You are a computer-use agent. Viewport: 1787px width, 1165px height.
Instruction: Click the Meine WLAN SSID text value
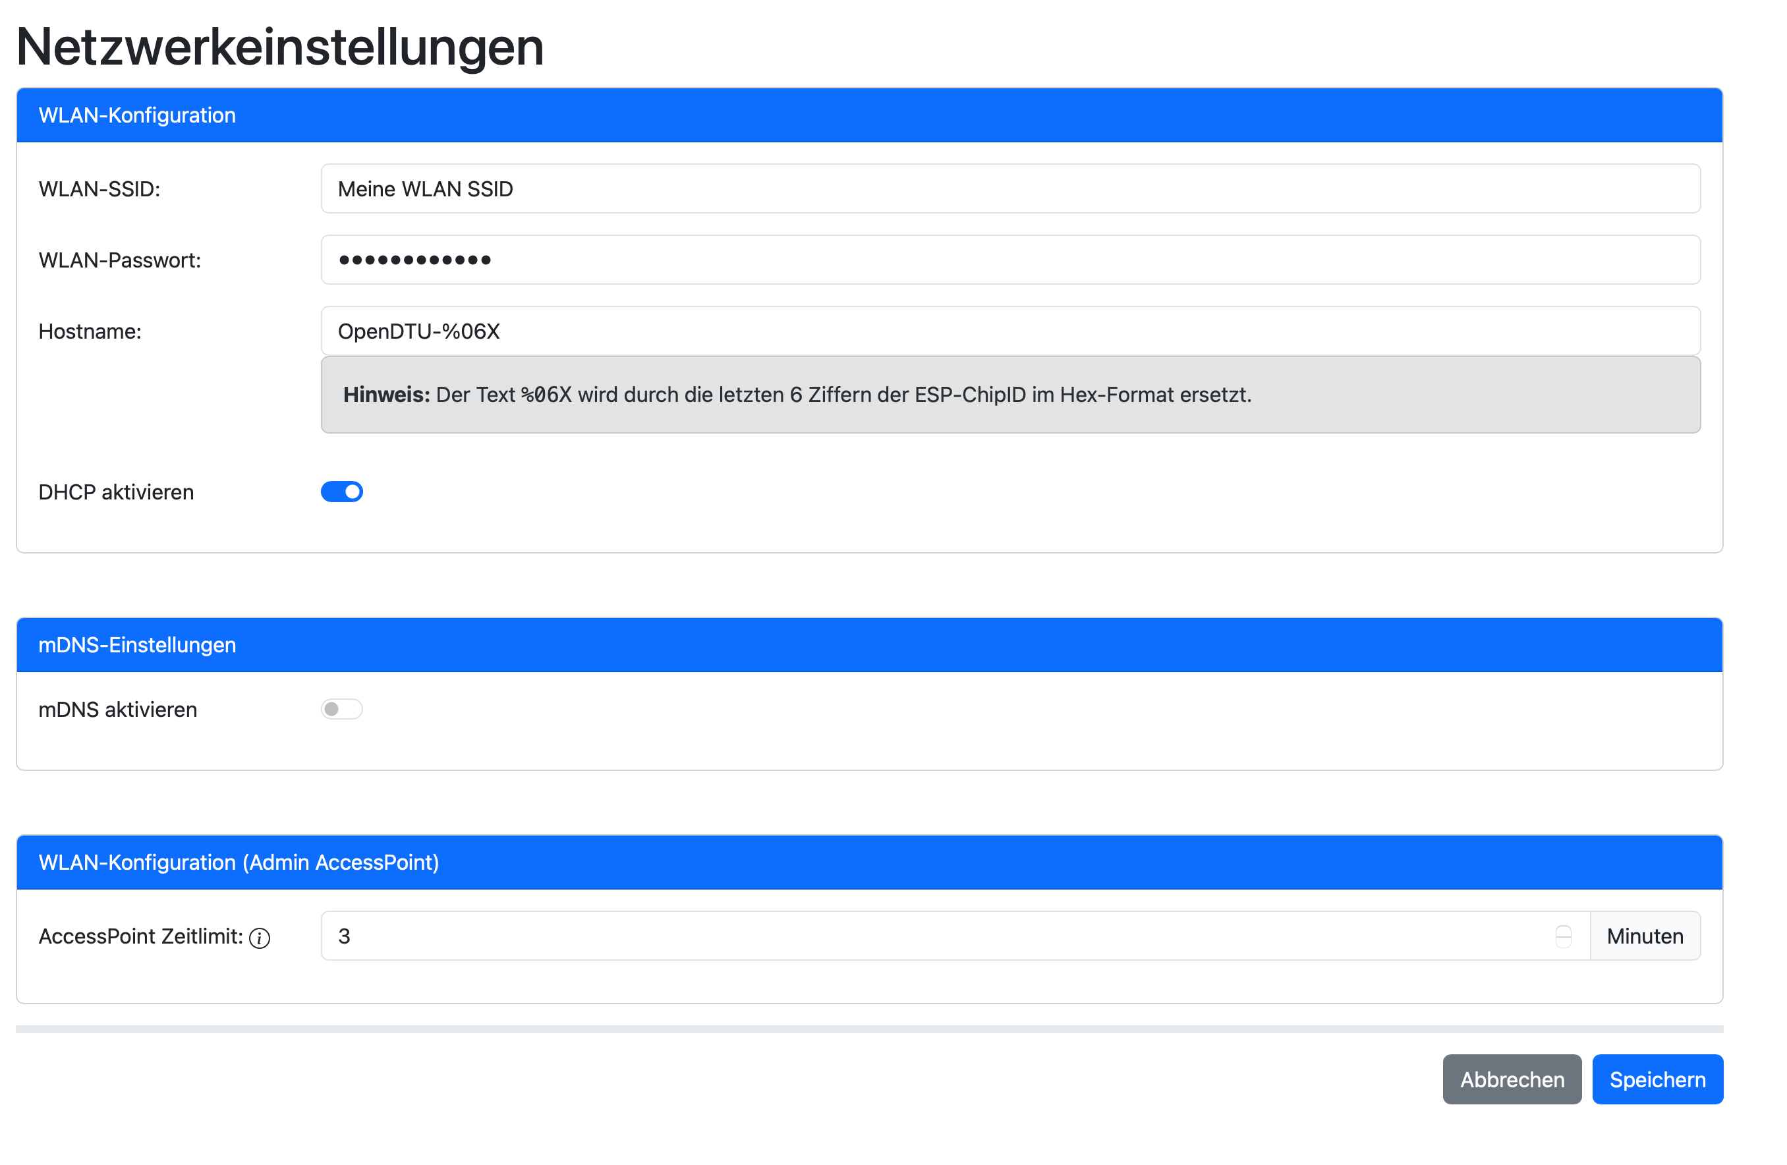click(x=425, y=188)
